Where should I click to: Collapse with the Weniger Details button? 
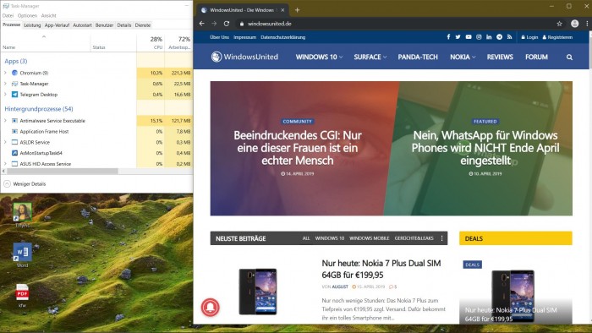coord(25,184)
